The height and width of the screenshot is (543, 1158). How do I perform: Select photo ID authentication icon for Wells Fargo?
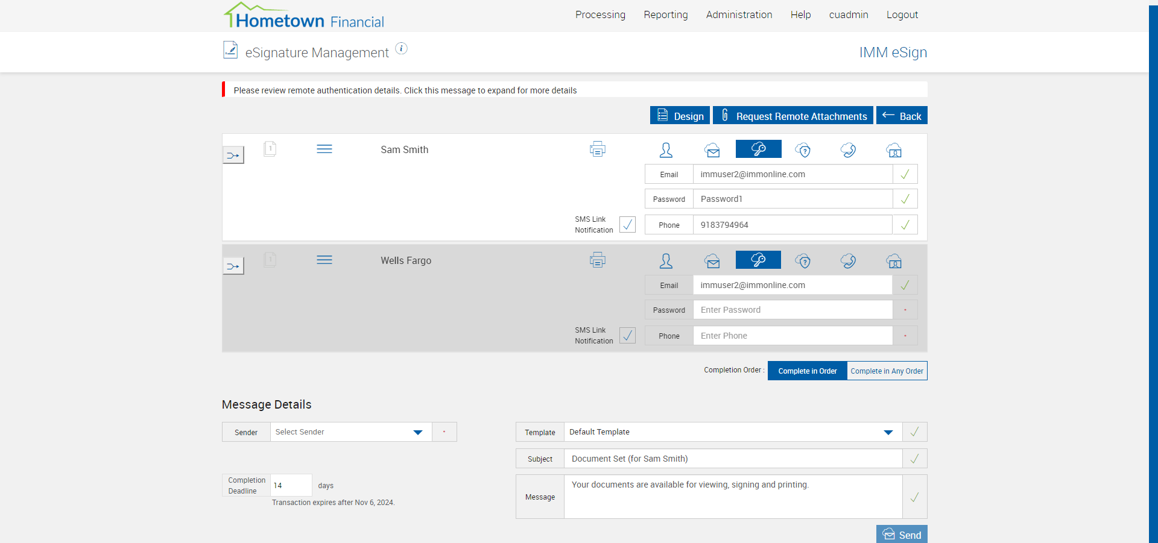point(894,261)
